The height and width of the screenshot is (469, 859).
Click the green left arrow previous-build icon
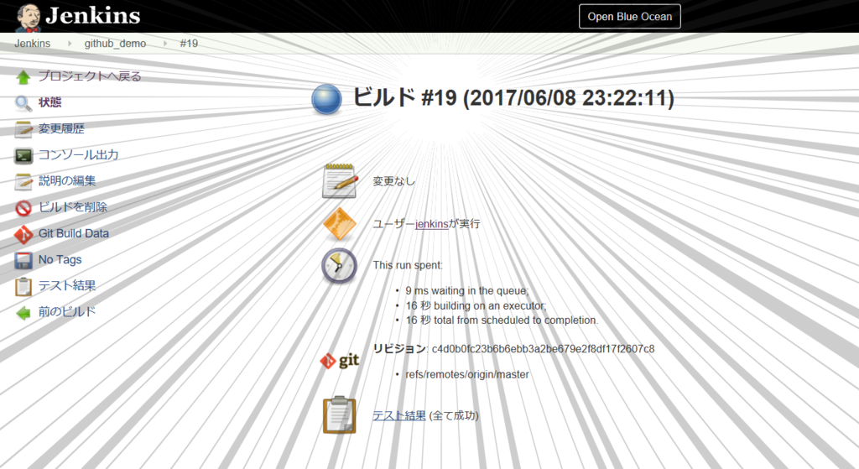[x=23, y=313]
